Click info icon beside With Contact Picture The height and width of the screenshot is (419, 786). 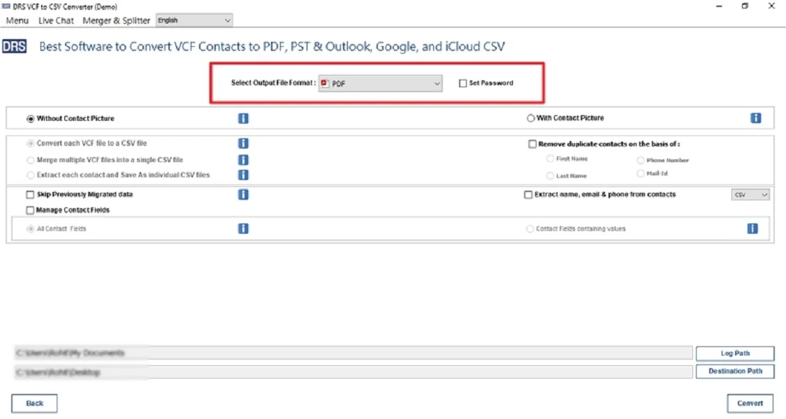pos(755,118)
